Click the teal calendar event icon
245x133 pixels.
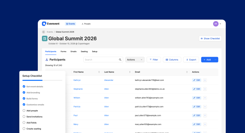tap(45, 38)
